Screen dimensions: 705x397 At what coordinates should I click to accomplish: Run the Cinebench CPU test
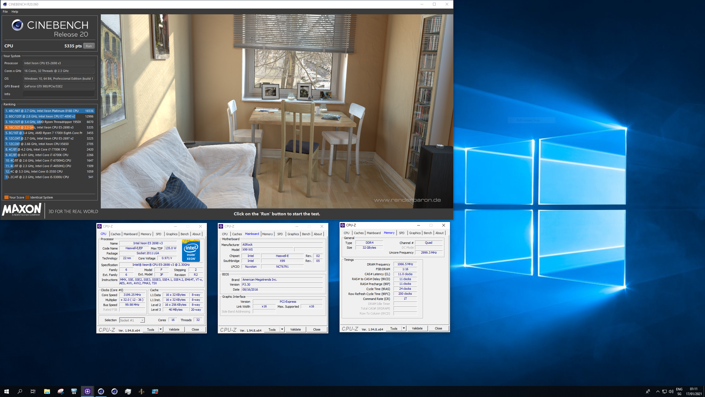(89, 46)
